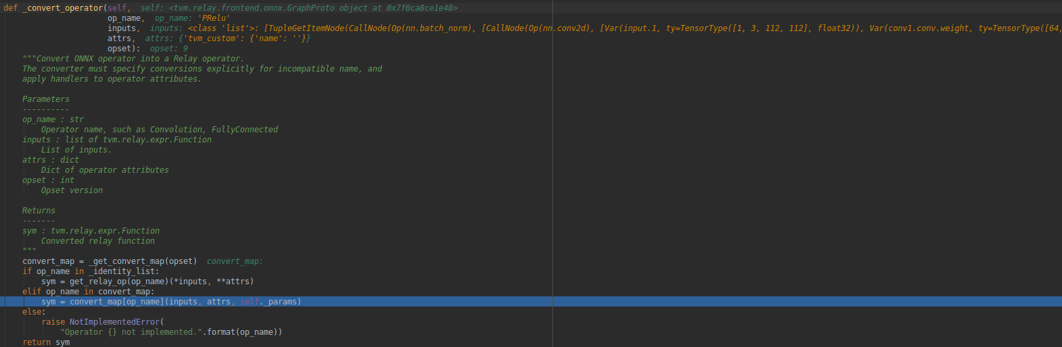Click the inline attrs value {'tvm_custom': {'name': ''}}

tap(245, 38)
